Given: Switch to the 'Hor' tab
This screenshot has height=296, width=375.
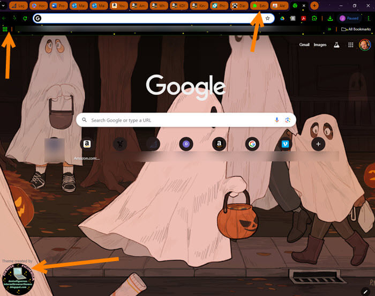Looking at the screenshot, I should tap(38, 5).
